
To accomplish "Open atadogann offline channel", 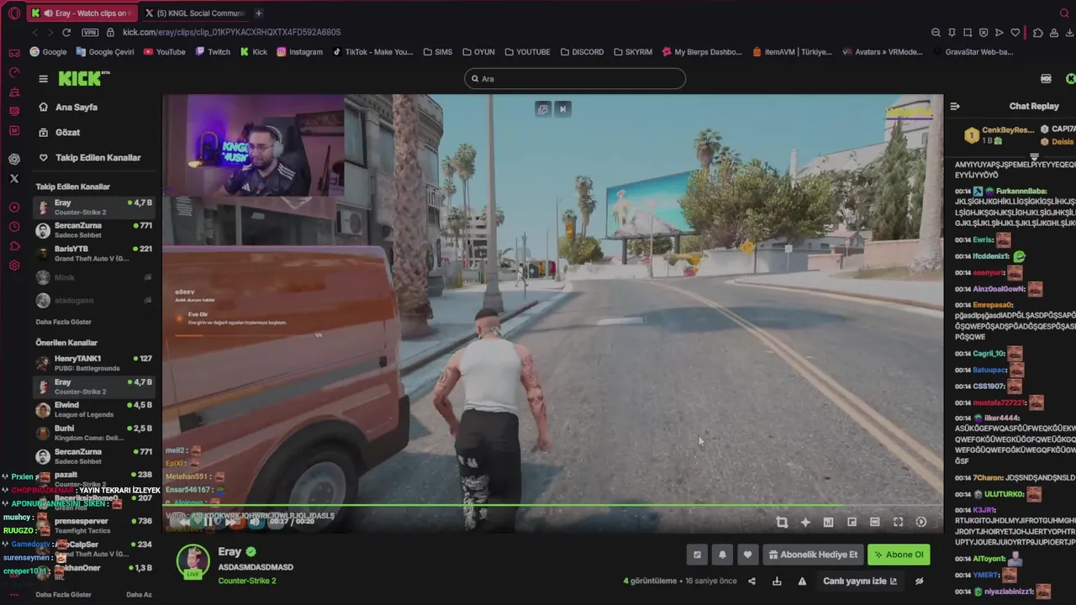I will tap(93, 300).
